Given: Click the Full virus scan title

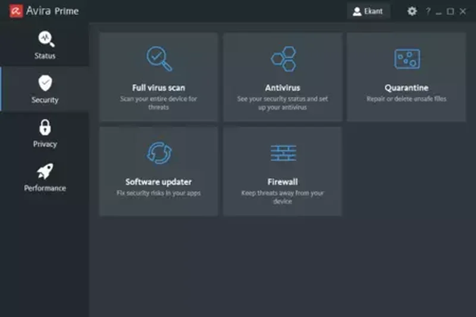Looking at the screenshot, I should (158, 88).
